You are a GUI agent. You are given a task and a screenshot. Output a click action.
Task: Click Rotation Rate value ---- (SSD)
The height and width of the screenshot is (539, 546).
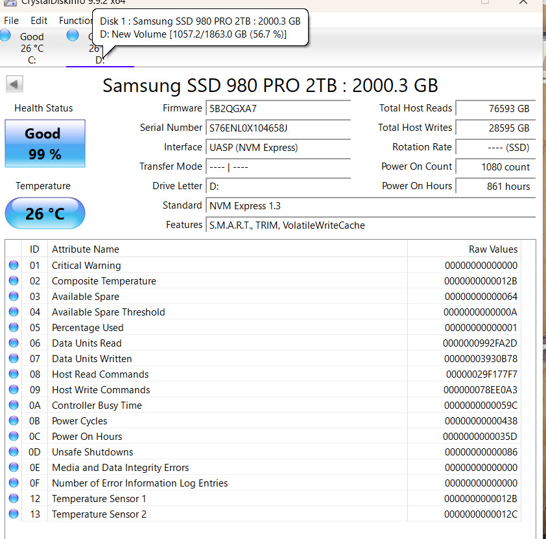coord(495,148)
